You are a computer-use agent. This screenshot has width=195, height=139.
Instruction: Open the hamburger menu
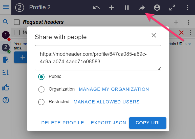6,7
